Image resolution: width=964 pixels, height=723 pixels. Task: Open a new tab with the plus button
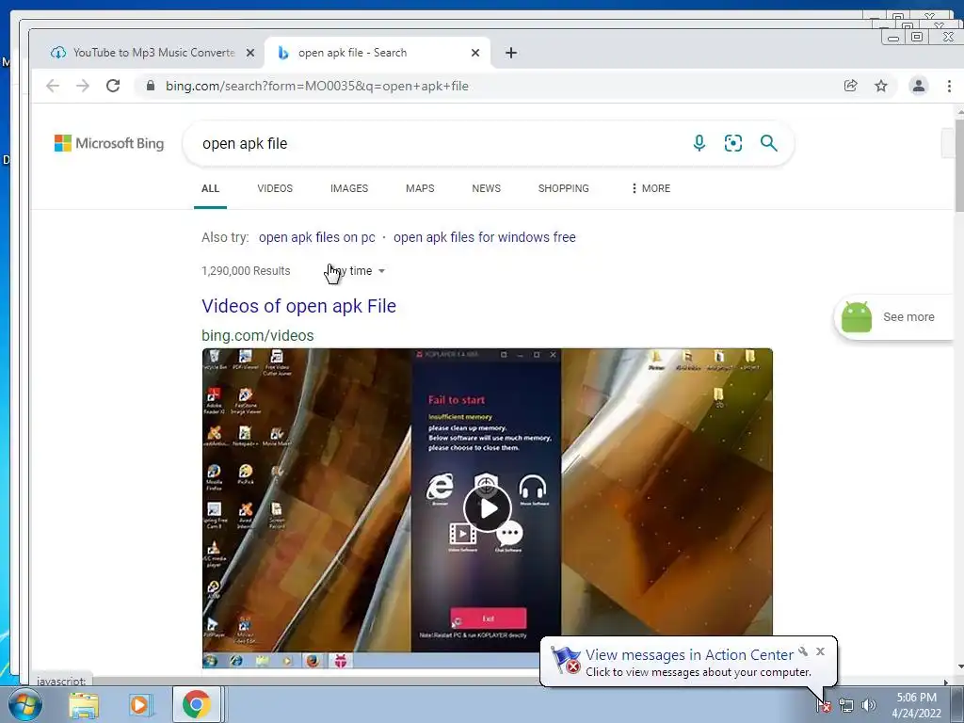[511, 53]
